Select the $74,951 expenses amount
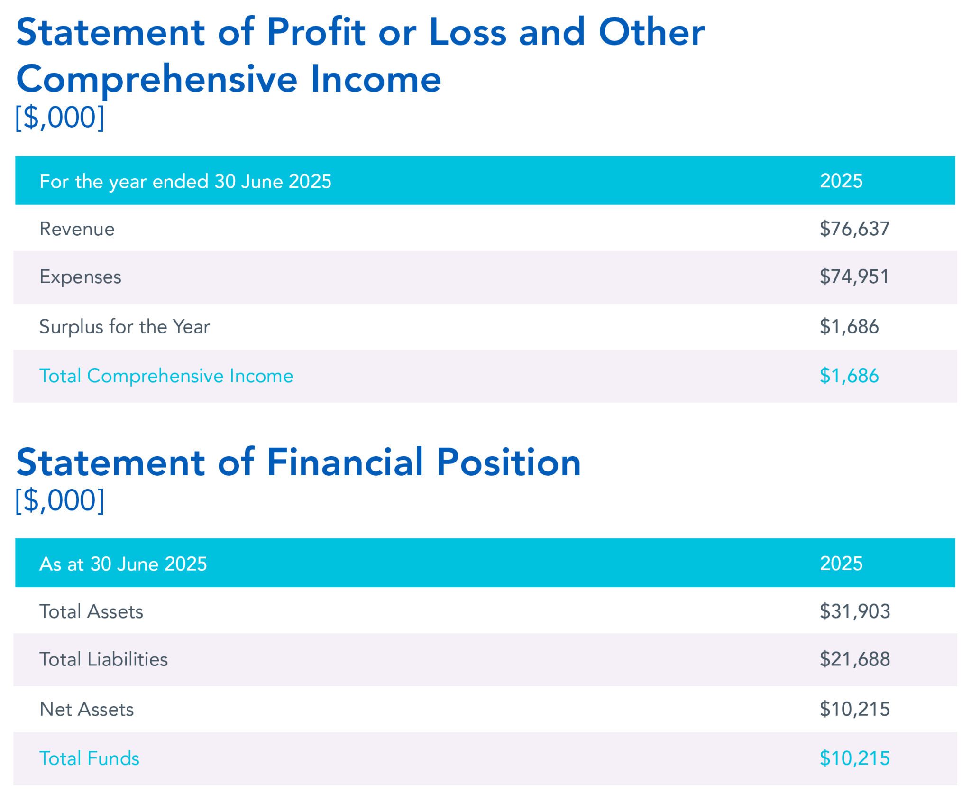Image resolution: width=971 pixels, height=804 pixels. [854, 277]
